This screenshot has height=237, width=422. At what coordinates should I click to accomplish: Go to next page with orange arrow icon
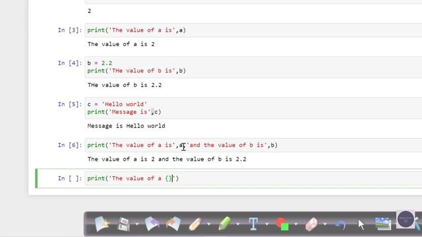tap(173, 224)
